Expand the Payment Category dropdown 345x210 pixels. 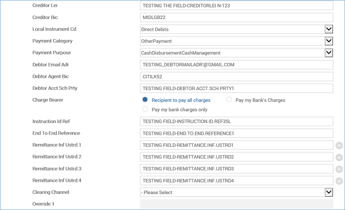click(328, 41)
